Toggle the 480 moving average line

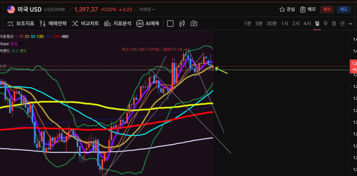click(65, 36)
